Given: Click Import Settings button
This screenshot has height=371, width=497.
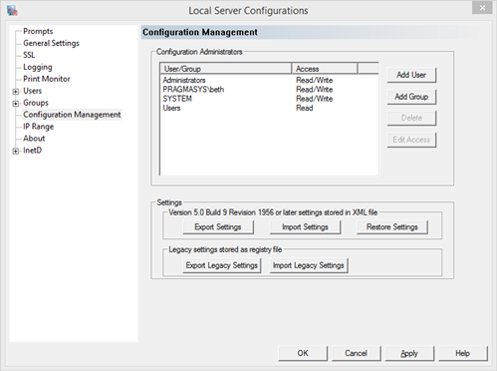Looking at the screenshot, I should click(305, 227).
